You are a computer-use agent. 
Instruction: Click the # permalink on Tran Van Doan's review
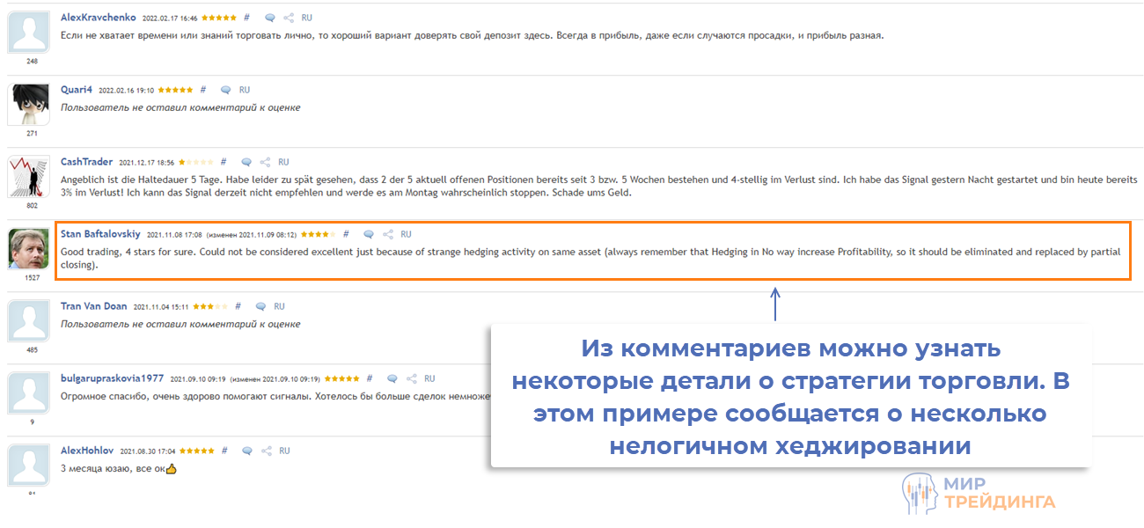pos(238,307)
